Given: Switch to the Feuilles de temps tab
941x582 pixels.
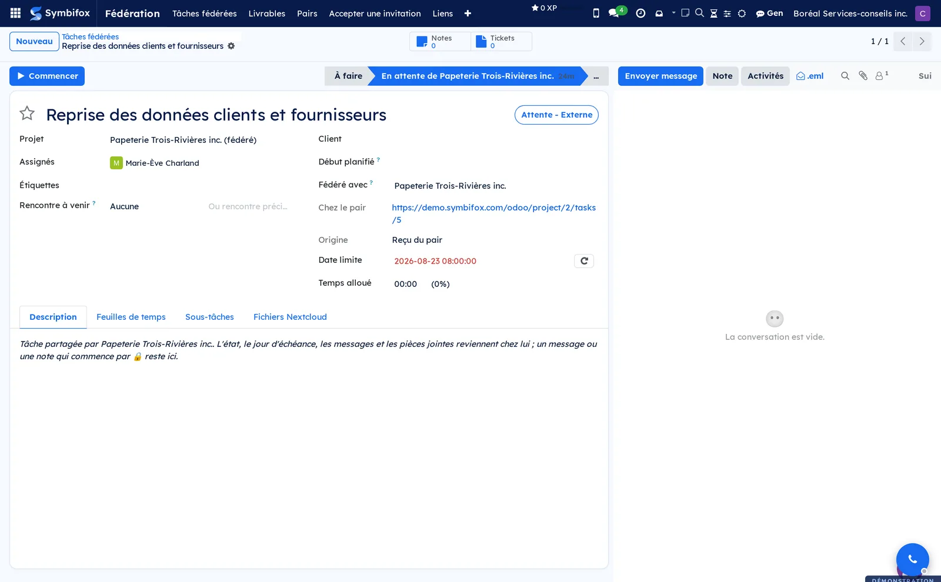Looking at the screenshot, I should click(131, 317).
